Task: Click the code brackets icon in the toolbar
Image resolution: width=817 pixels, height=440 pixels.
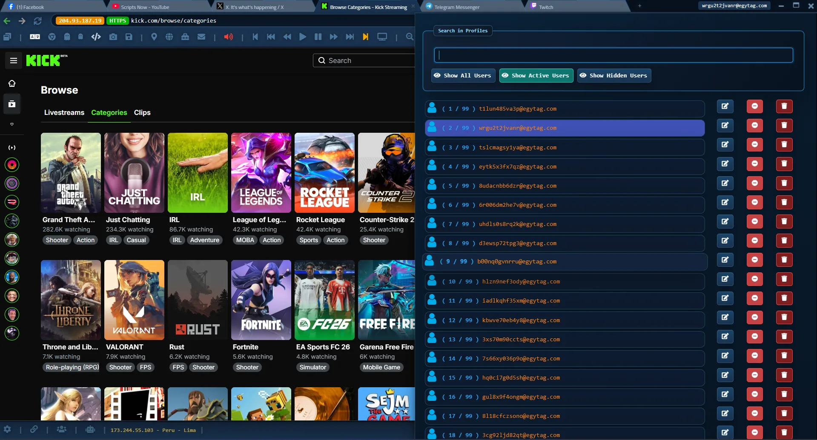Action: [x=96, y=37]
